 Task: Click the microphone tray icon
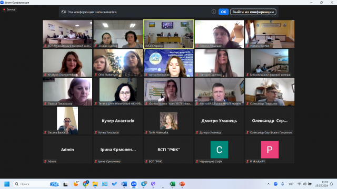283,184
